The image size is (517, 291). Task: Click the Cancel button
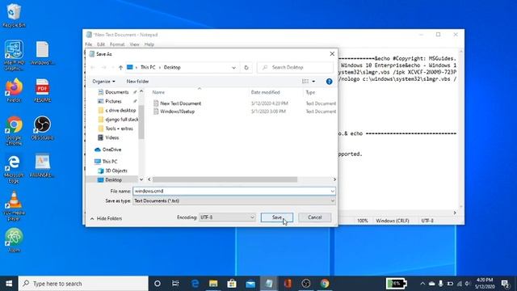pos(315,217)
